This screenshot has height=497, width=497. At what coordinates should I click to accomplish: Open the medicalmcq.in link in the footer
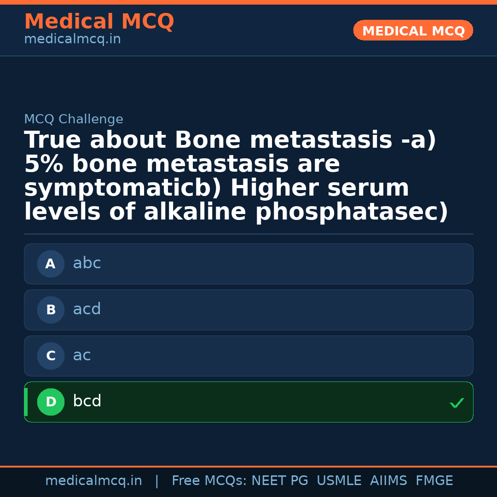pos(93,481)
